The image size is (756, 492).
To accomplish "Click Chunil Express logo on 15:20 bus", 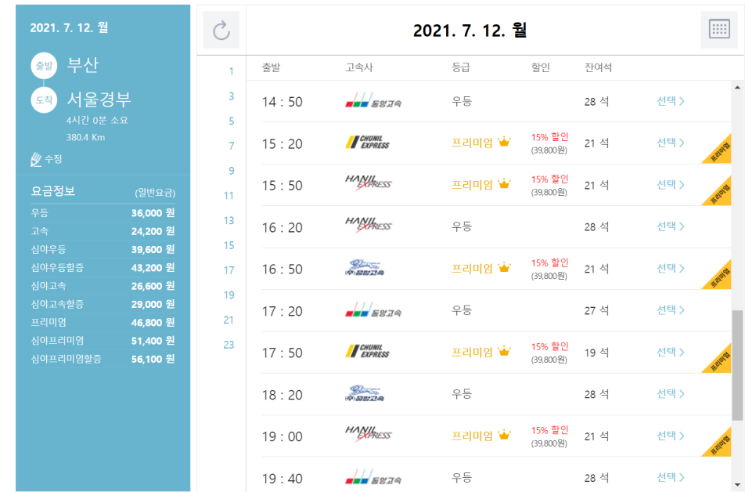I will point(367,143).
